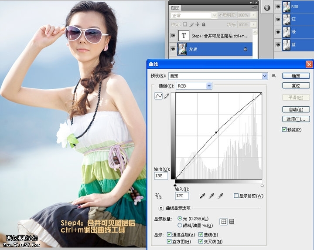314x250 pixels.
Task: Collapse the Layers panel with double-arrow icon
Action: pos(251,3)
